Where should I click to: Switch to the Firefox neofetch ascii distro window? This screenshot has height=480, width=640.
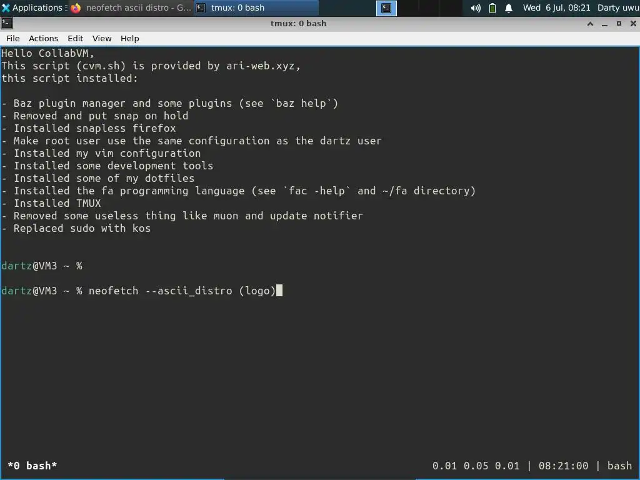click(131, 7)
